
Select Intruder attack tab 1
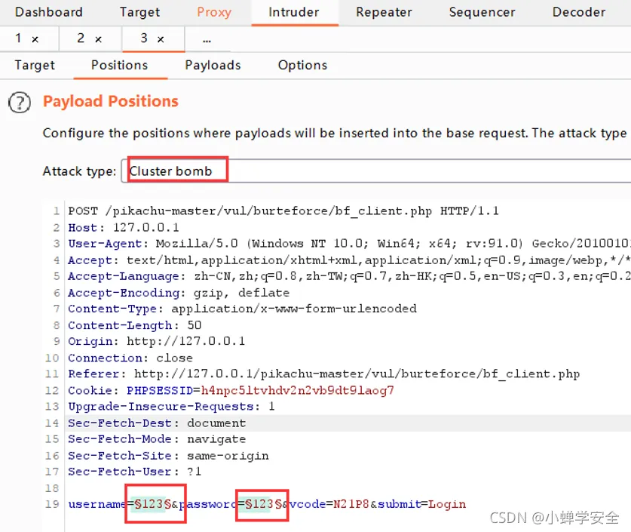tap(19, 38)
